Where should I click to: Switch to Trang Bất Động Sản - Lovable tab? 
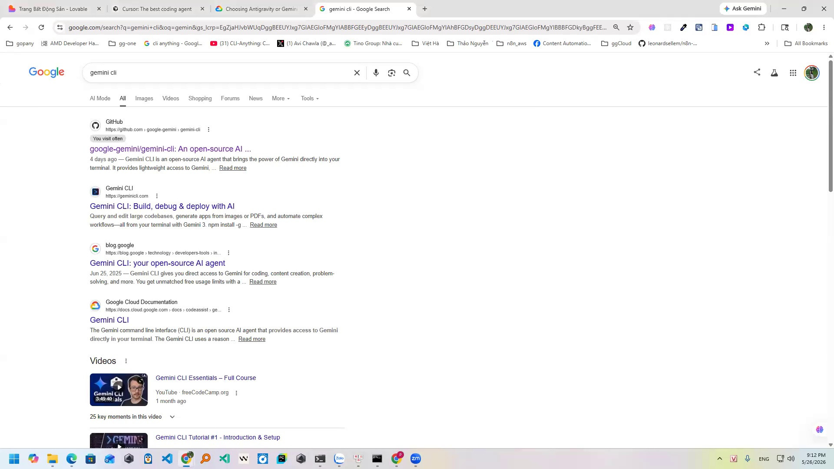tap(53, 9)
